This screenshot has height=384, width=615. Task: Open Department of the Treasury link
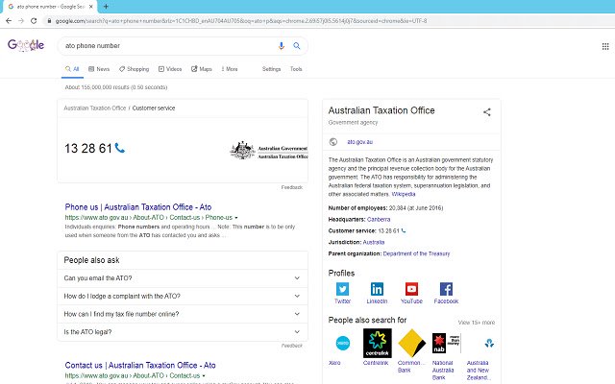pos(416,253)
